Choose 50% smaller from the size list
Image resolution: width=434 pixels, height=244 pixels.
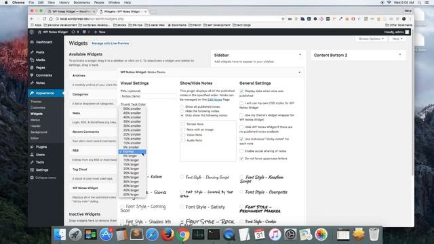(x=132, y=108)
